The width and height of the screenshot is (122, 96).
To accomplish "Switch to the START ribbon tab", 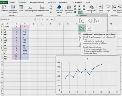I will (12, 2).
